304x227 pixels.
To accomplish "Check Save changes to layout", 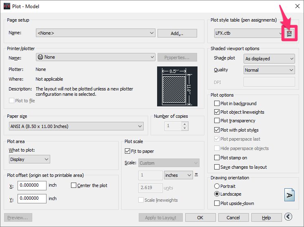I will click(217, 167).
